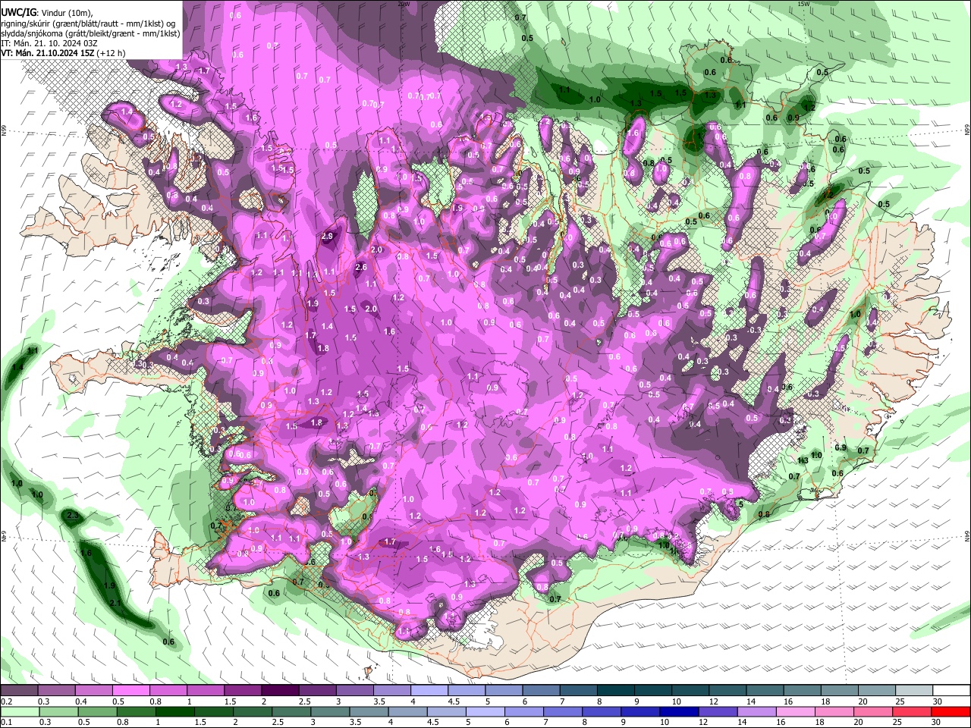Click the 'UWC/IG' bold title text
The image size is (971, 728).
[x=17, y=13]
